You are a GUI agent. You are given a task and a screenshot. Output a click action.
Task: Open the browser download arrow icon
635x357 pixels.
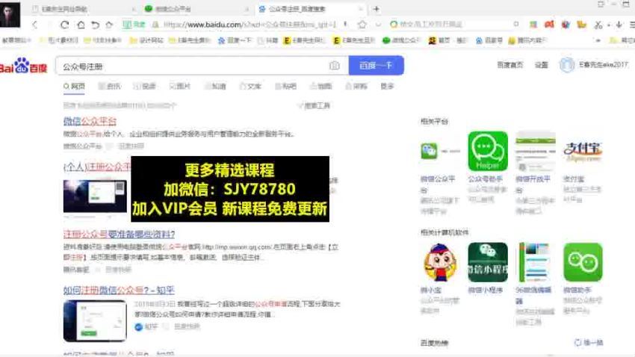tap(619, 25)
